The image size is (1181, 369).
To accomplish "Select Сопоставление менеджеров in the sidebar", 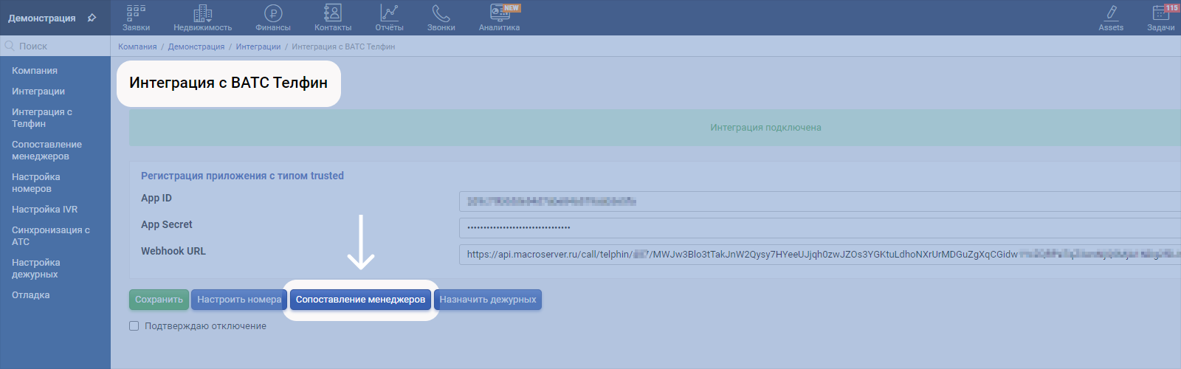I will (x=47, y=151).
